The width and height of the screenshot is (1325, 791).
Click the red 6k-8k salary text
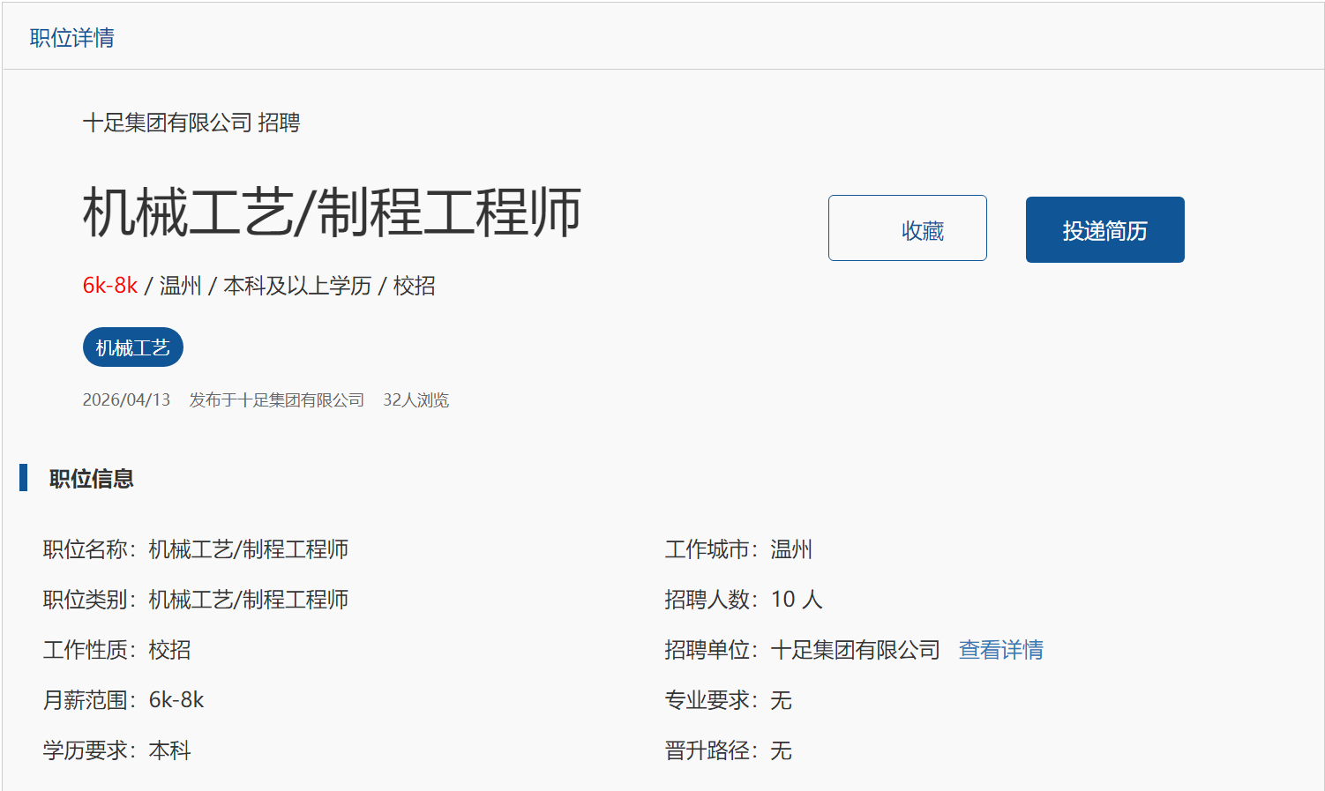click(110, 286)
